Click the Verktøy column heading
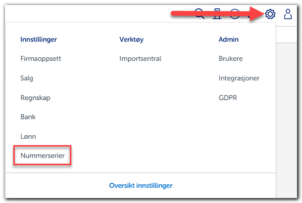Screen dimensions: 302x203 coord(132,39)
